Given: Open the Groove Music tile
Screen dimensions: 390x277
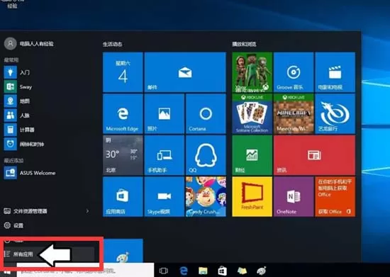Looking at the screenshot, I should click(294, 72).
